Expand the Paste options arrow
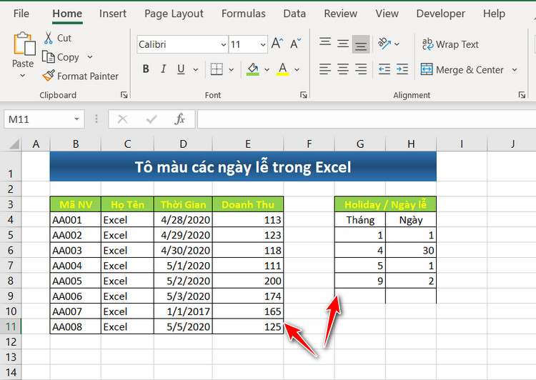 pyautogui.click(x=23, y=75)
